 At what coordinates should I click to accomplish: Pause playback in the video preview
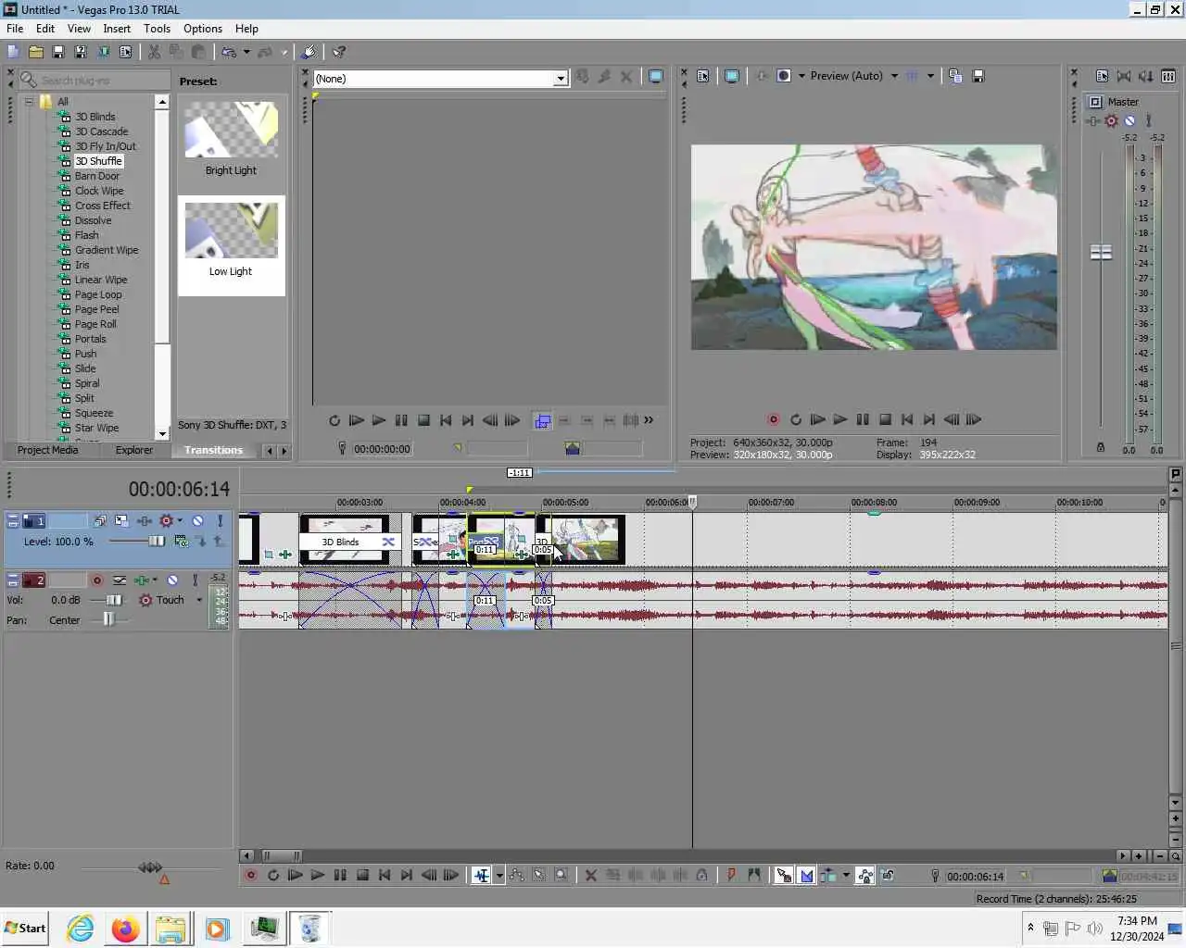pyautogui.click(x=863, y=419)
